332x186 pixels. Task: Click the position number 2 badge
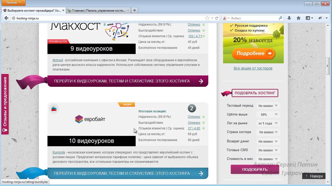point(192,109)
